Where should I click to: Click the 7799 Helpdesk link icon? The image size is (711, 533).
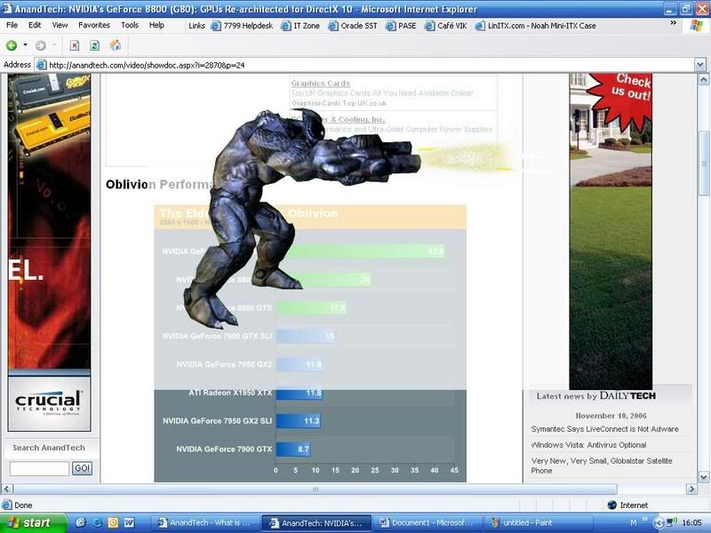(x=215, y=26)
